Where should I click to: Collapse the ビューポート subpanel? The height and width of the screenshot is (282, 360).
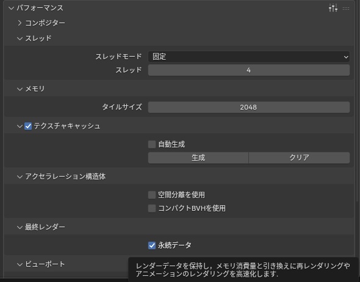(x=20, y=264)
